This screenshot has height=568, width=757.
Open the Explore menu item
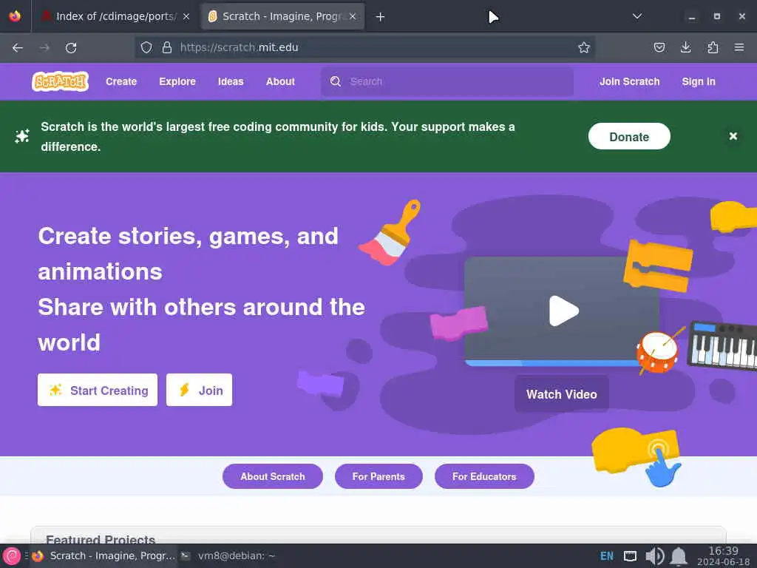(x=177, y=81)
